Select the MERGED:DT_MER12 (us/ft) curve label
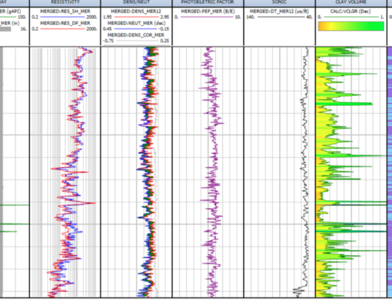The height and width of the screenshot is (301, 392). [x=280, y=10]
